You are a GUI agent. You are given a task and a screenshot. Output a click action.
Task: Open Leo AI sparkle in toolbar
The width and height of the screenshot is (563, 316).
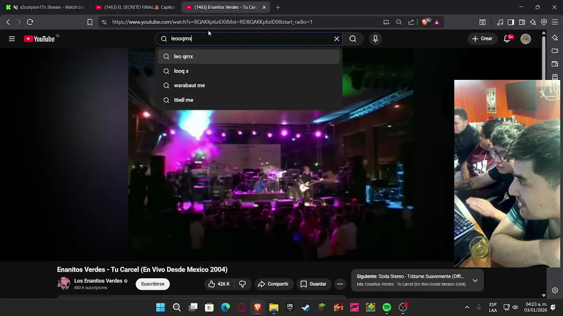[533, 22]
